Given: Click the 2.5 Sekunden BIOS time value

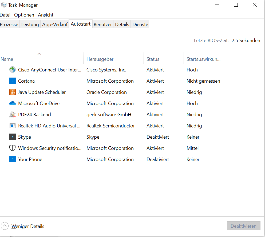Looking at the screenshot, I should pos(246,41).
